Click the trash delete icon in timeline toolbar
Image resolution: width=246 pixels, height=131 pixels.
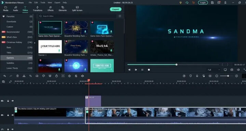(17, 76)
